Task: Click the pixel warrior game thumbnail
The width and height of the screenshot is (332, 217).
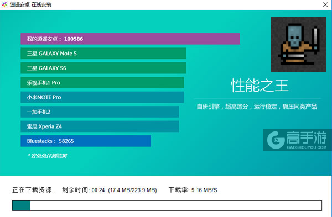Action: pos(299,44)
